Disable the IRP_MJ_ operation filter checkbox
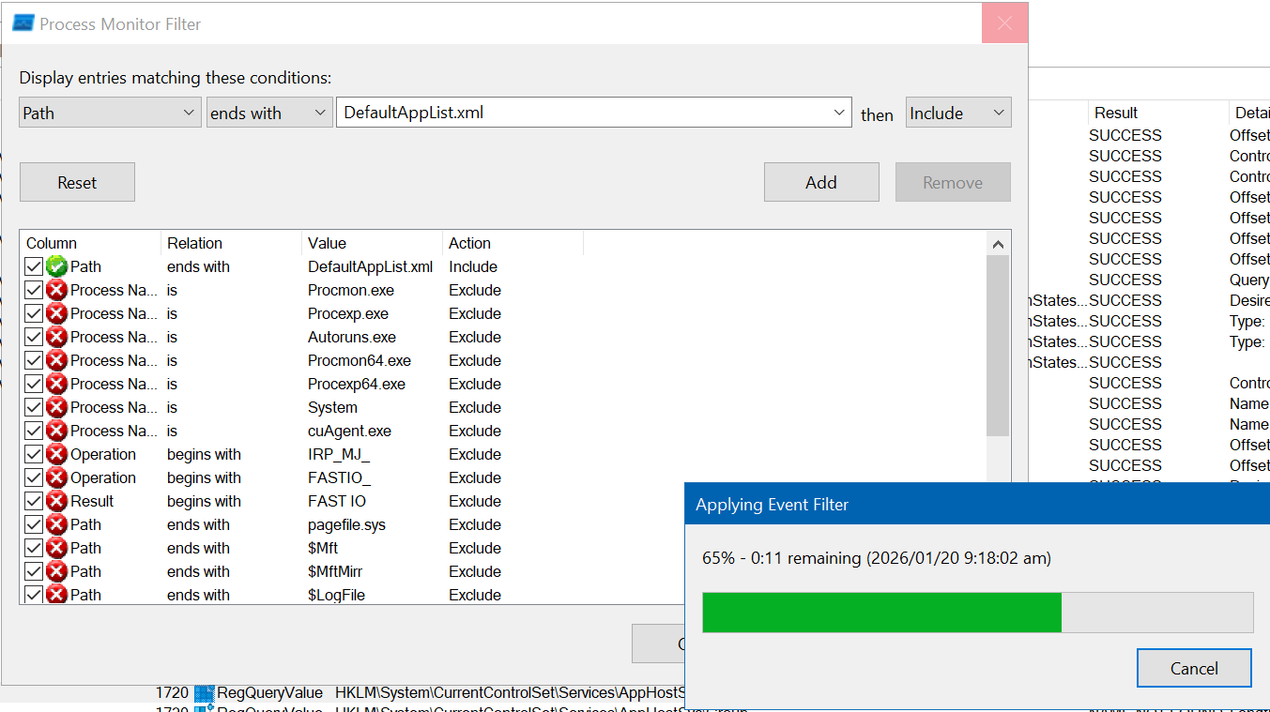 [x=34, y=454]
